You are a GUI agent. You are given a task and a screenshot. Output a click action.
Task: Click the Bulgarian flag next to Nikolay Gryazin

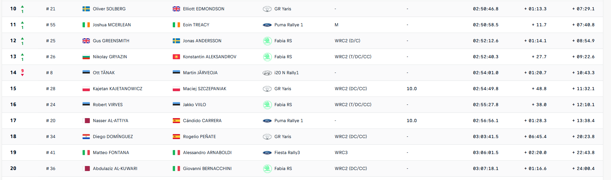point(86,57)
